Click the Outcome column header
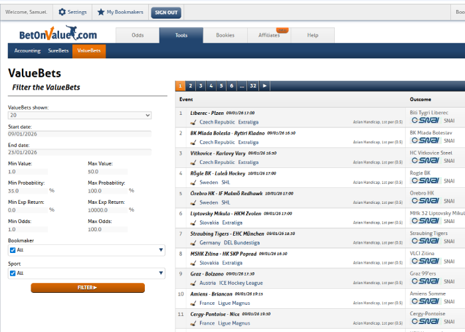Screen dimensions: 465x332 [x=420, y=100]
